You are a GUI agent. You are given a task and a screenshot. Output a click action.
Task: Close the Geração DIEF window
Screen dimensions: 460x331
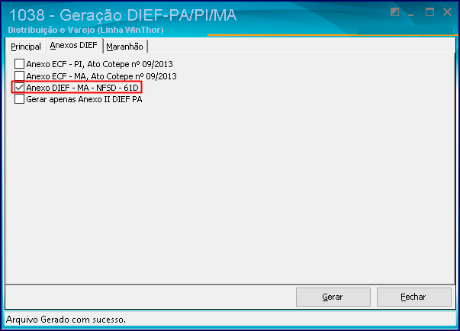tap(447, 12)
